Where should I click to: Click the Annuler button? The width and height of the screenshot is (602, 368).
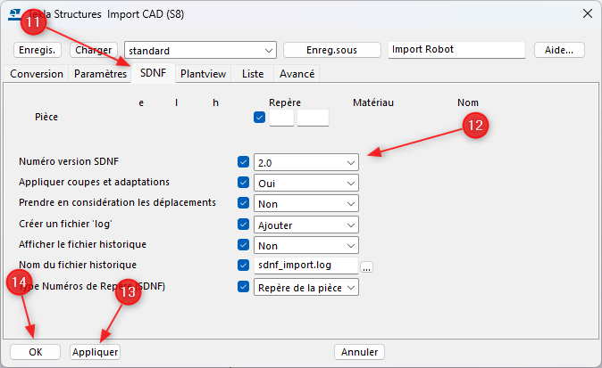click(360, 352)
